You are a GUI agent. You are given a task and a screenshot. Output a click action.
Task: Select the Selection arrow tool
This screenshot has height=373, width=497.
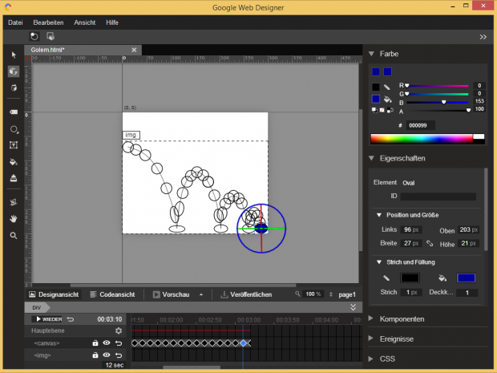click(13, 55)
